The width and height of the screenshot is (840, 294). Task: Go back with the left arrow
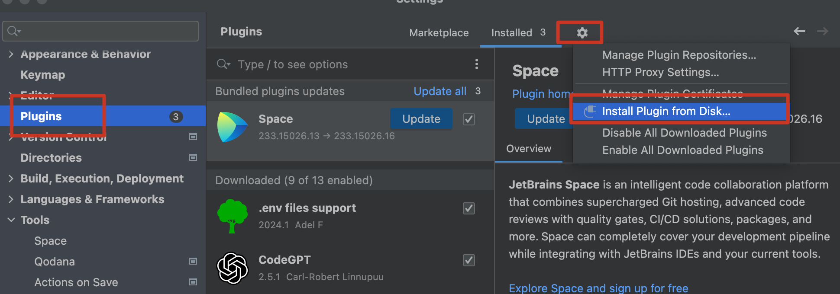799,31
